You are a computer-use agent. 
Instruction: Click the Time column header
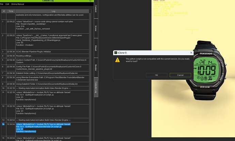click(x=11, y=11)
